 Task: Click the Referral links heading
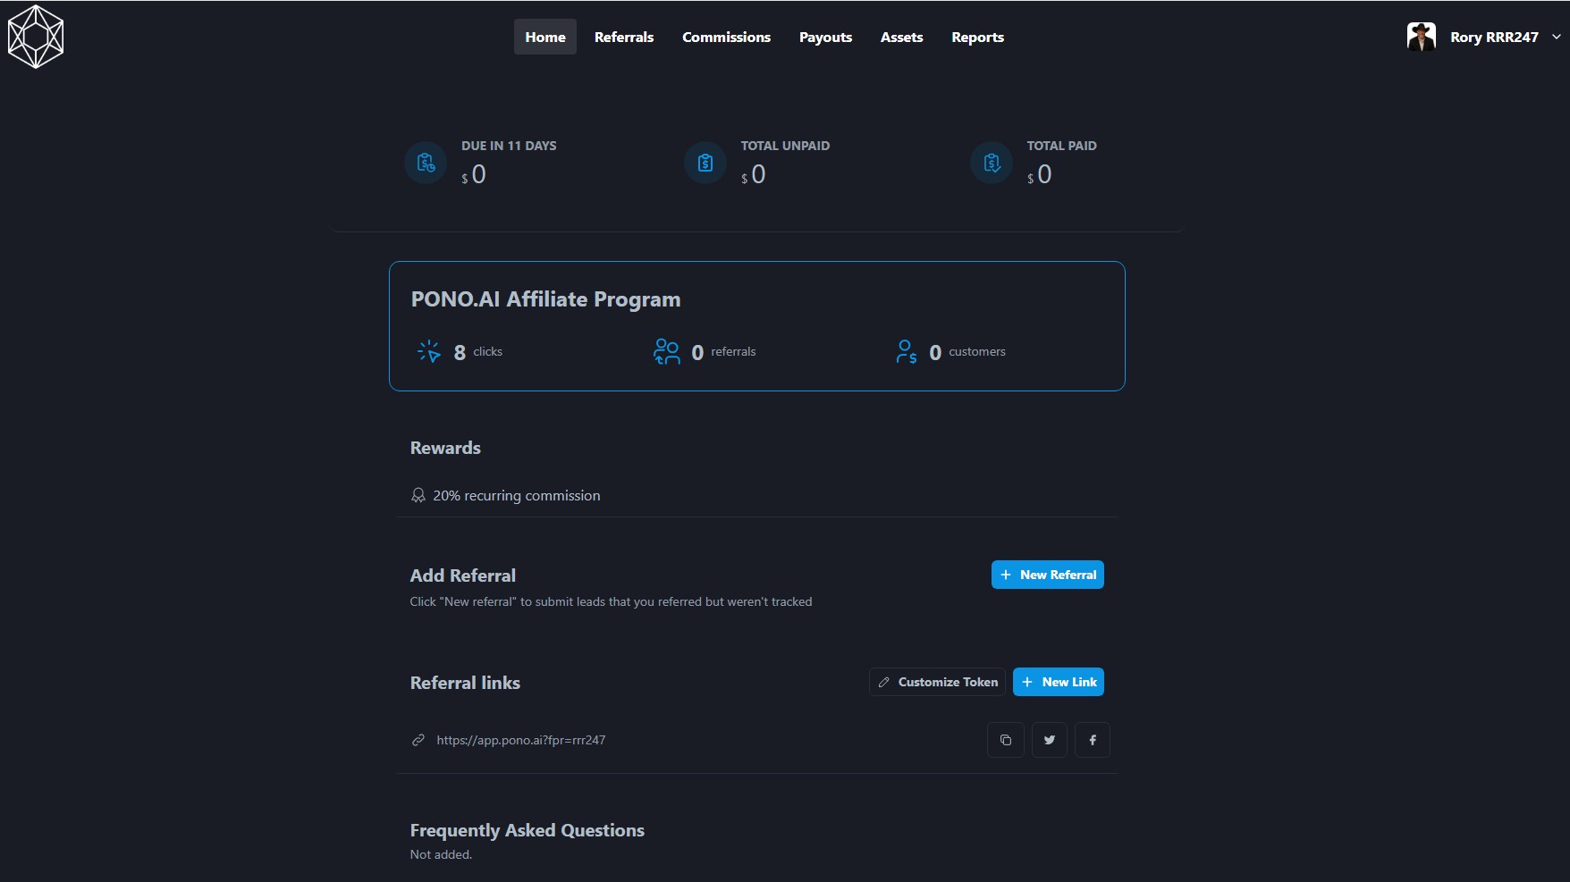[x=465, y=683]
